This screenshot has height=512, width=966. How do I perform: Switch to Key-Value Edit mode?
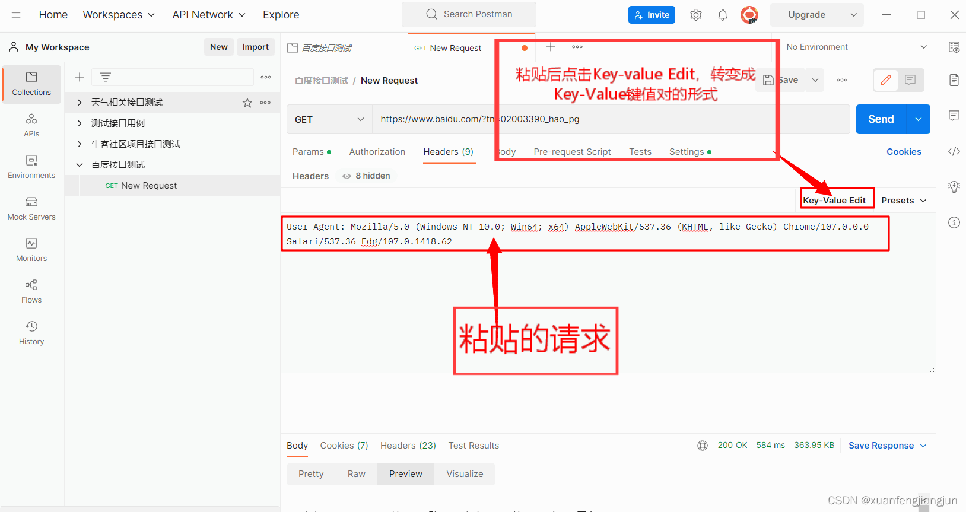pyautogui.click(x=834, y=201)
